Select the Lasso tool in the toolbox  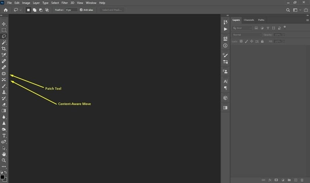coord(4,36)
